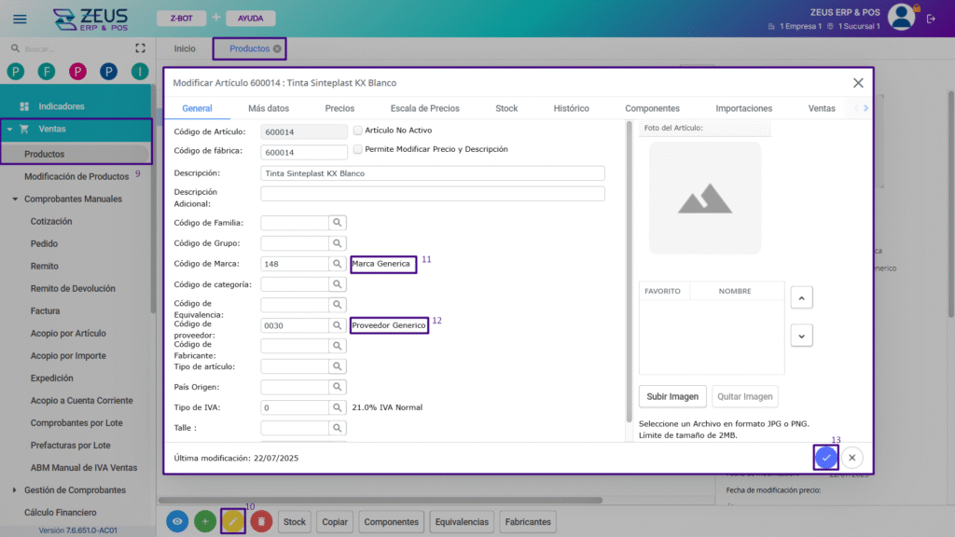The width and height of the screenshot is (955, 537).
Task: Click the blue eye view button
Action: [177, 522]
